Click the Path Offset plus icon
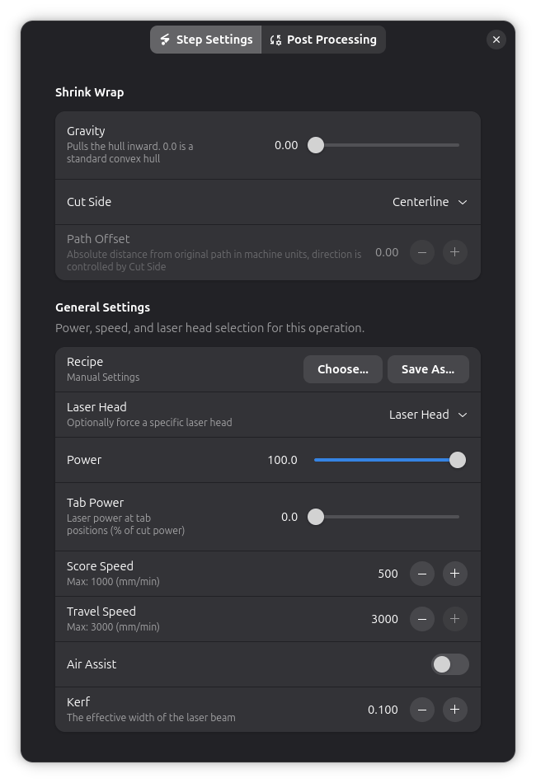 click(454, 252)
